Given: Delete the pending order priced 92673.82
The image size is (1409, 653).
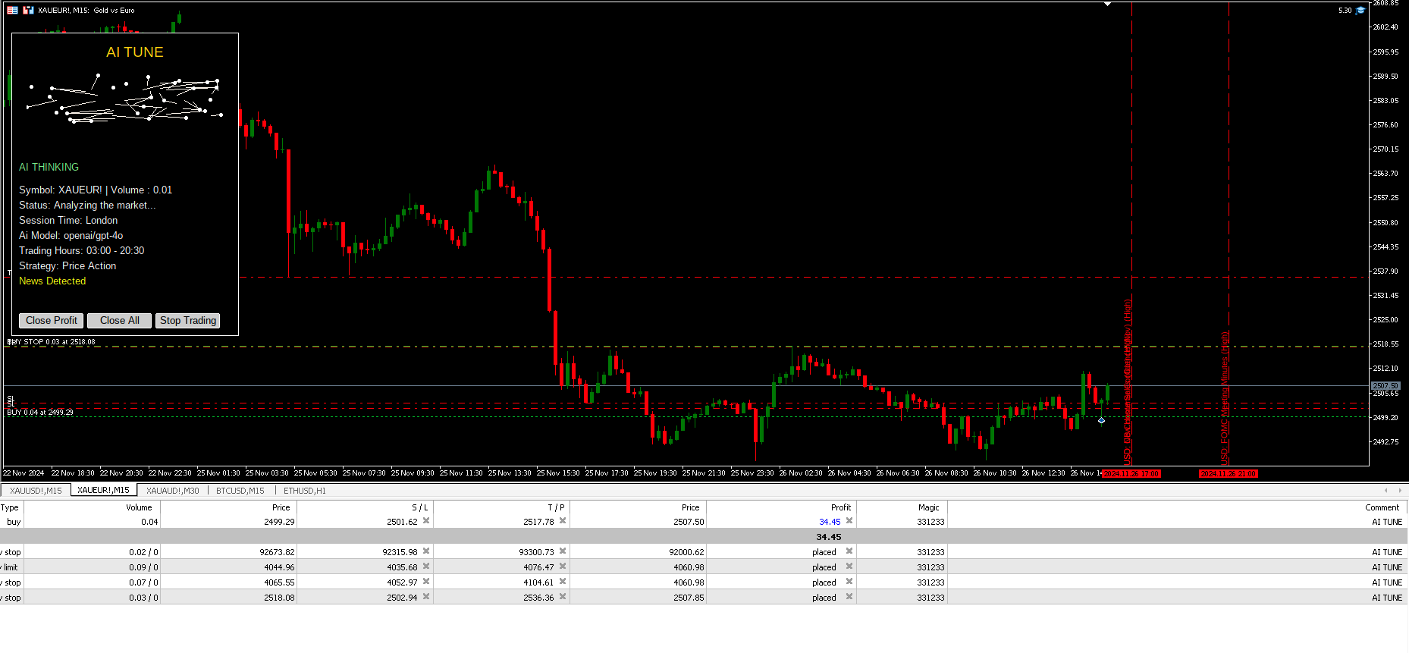Looking at the screenshot, I should click(x=849, y=551).
